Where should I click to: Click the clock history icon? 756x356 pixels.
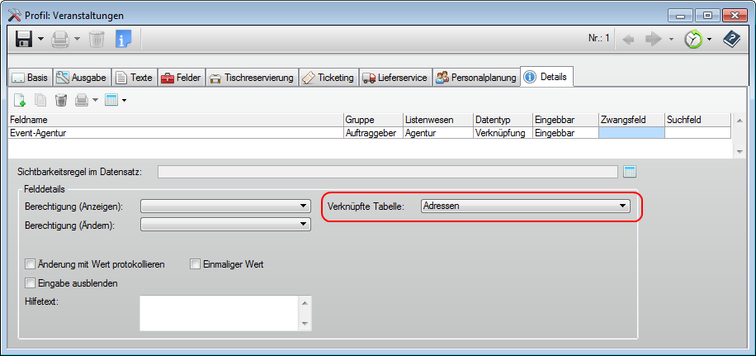click(x=692, y=39)
